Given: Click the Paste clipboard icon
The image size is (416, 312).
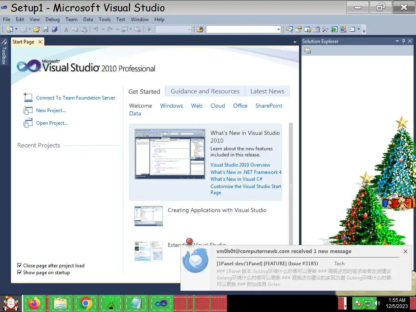Looking at the screenshot, I should click(84, 29).
